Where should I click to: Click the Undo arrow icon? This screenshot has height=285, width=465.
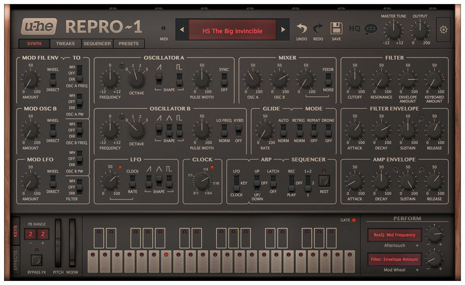pyautogui.click(x=302, y=29)
